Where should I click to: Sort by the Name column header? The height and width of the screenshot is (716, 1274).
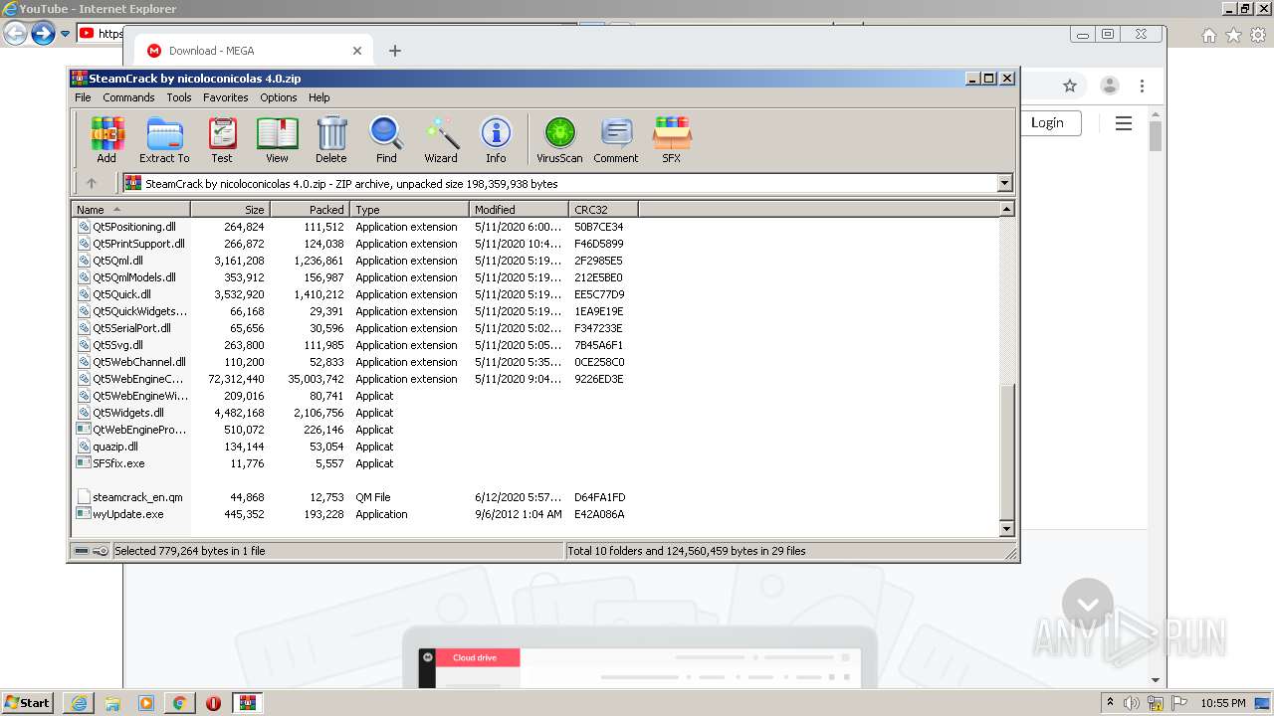point(130,210)
